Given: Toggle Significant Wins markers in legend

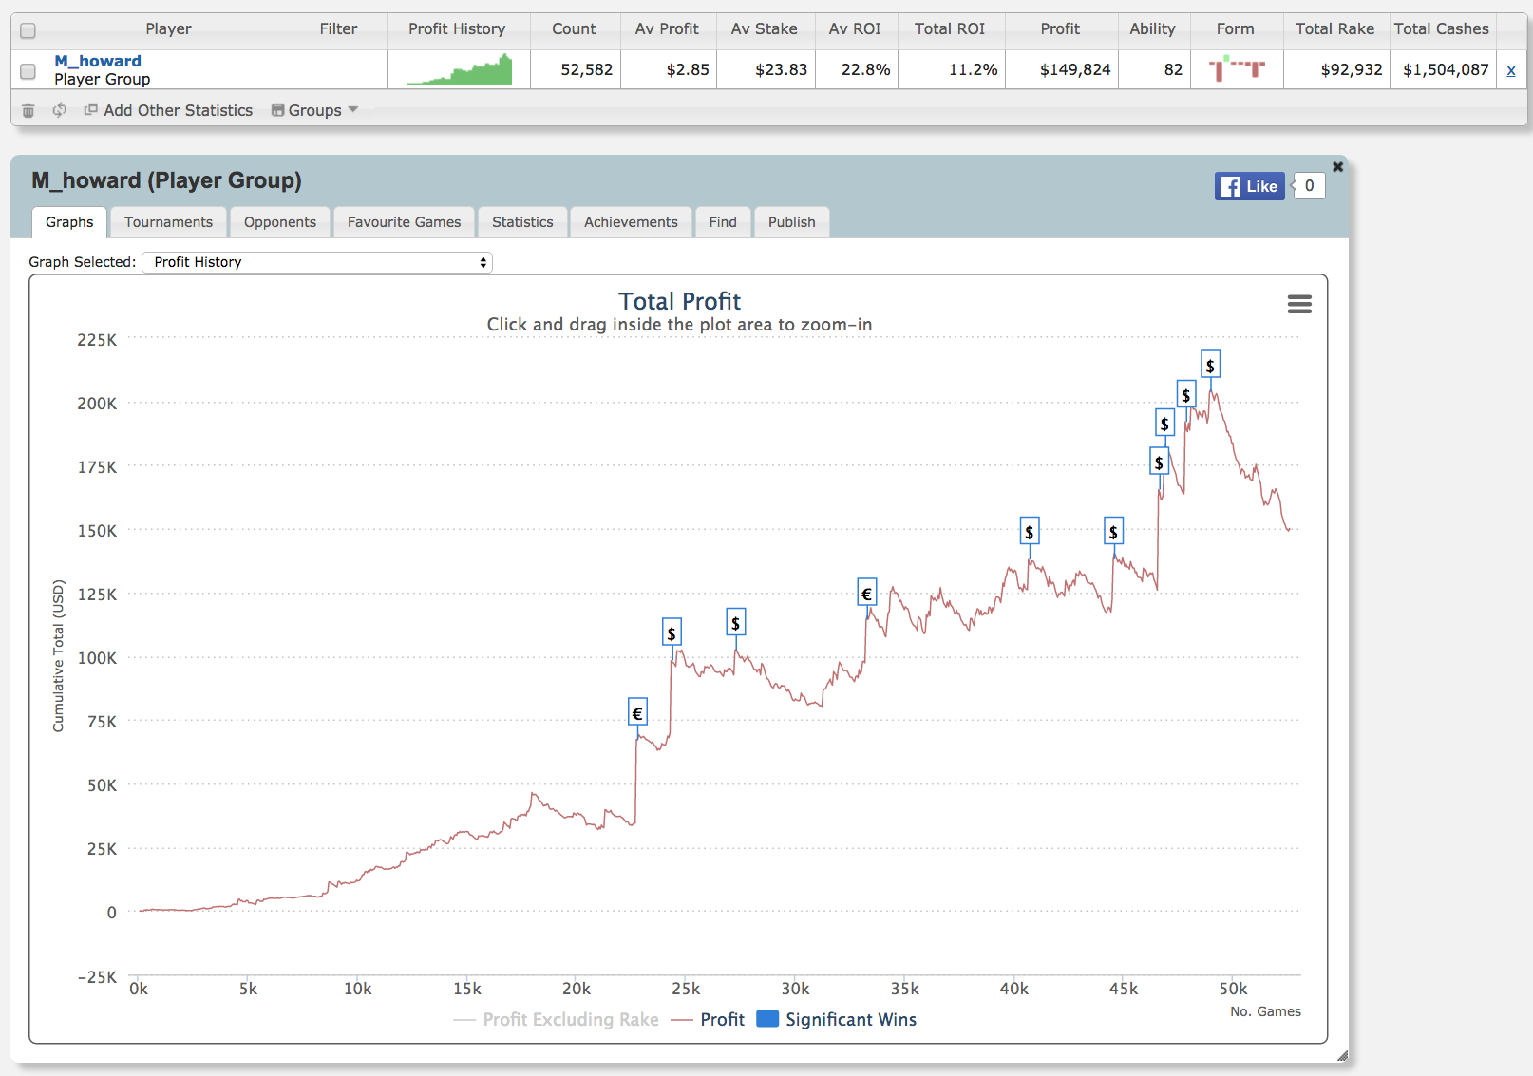Looking at the screenshot, I should tap(837, 1019).
